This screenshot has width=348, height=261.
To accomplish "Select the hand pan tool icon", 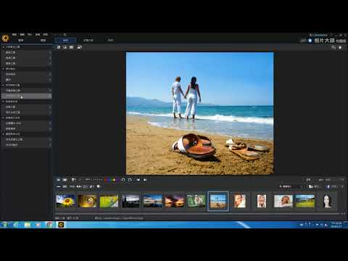I will [340, 47].
